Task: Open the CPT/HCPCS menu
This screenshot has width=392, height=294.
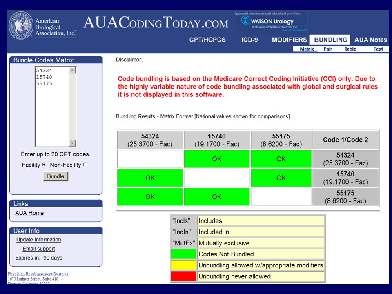Action: click(x=207, y=40)
